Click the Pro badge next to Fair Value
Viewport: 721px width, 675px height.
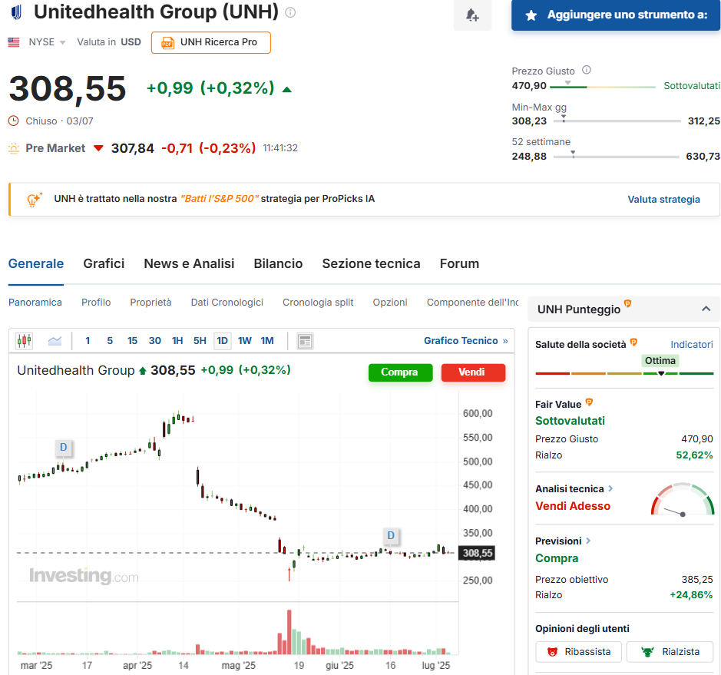point(589,402)
